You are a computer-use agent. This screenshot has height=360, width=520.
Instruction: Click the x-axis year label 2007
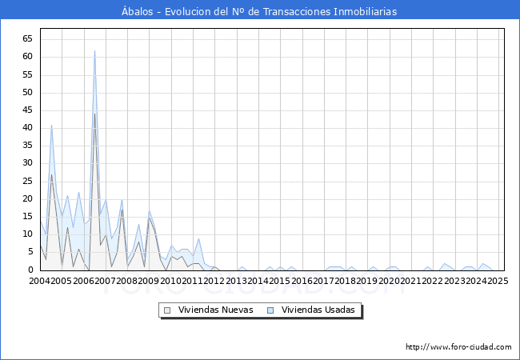(x=105, y=281)
